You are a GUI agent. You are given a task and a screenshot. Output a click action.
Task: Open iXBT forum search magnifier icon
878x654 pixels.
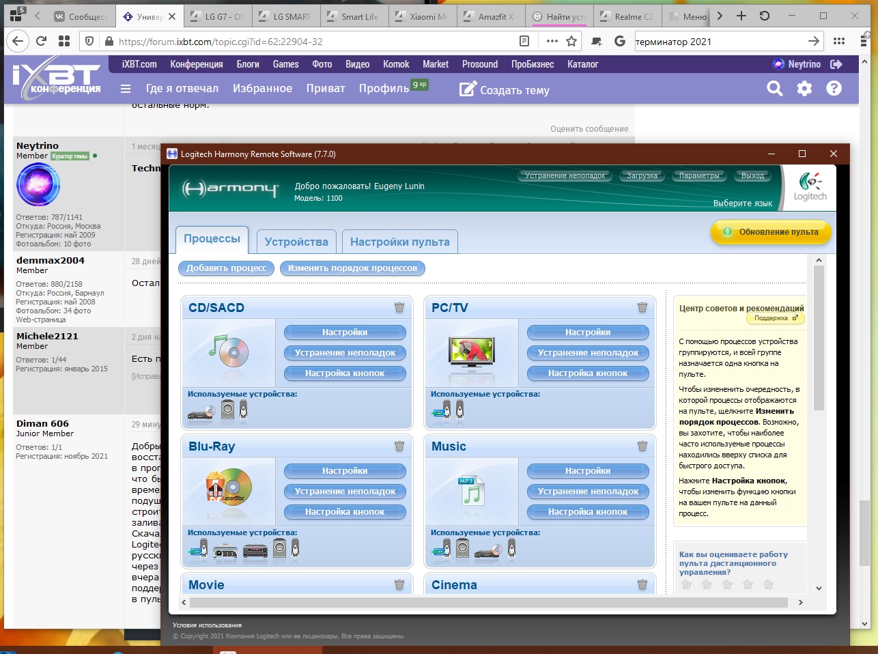click(x=774, y=89)
